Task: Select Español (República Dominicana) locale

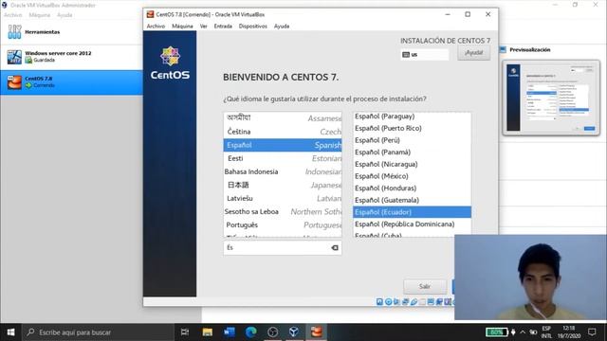Action: coord(412,224)
